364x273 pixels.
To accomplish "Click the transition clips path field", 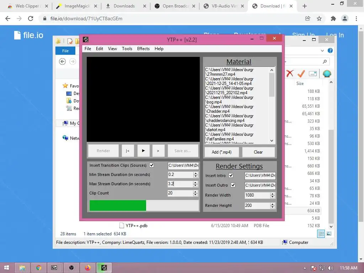I will click(183, 165).
